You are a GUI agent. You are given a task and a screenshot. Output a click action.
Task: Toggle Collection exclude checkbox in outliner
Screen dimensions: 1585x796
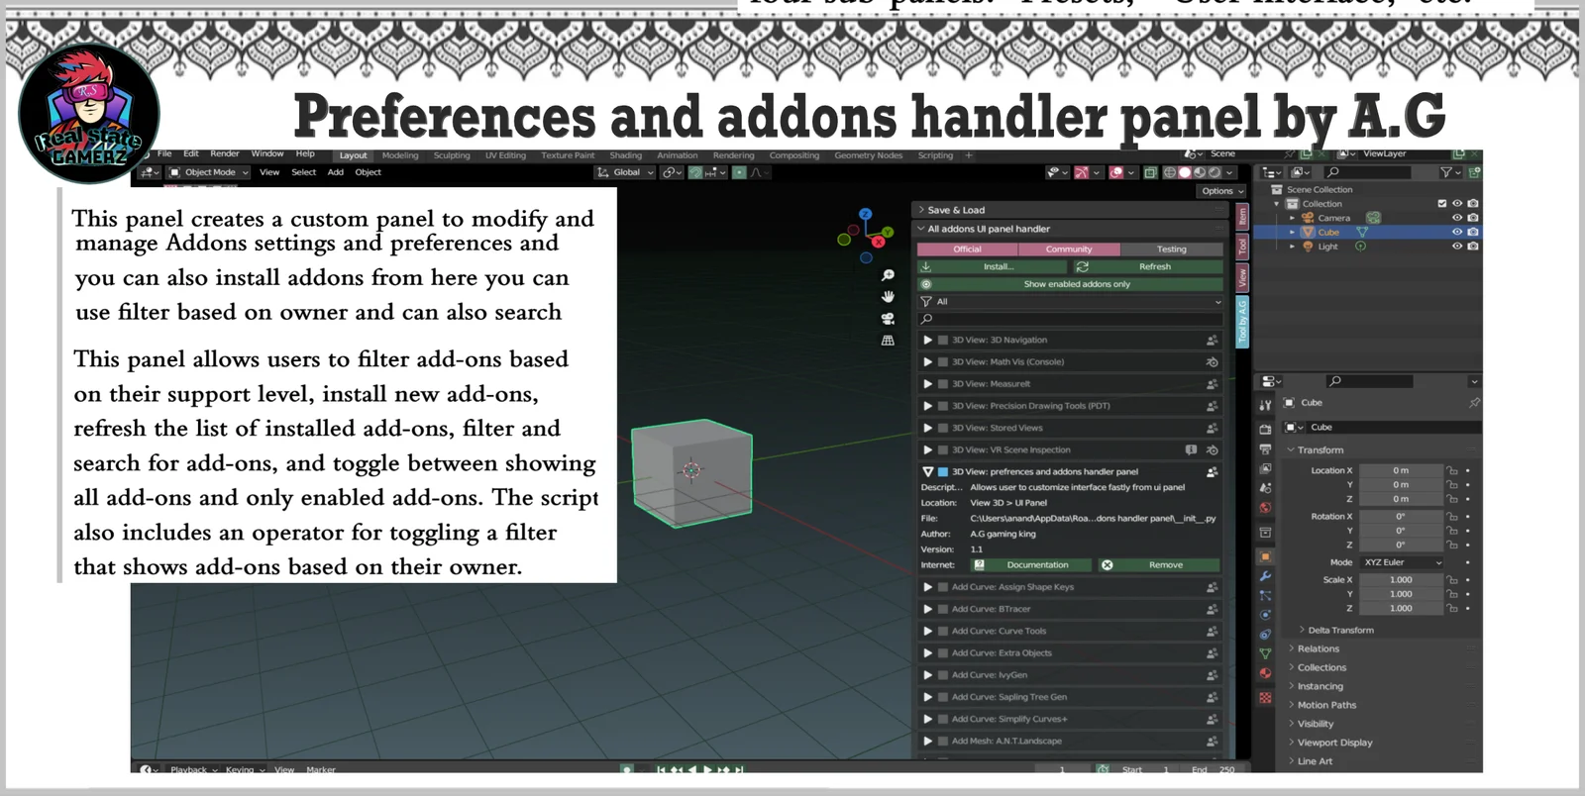(1442, 204)
